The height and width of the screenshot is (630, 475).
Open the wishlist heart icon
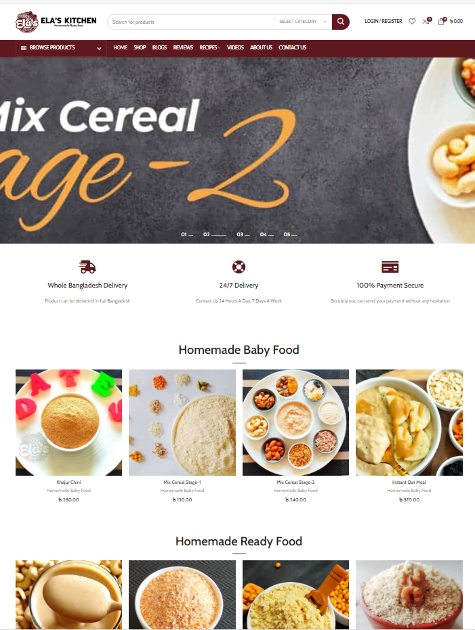click(x=412, y=21)
